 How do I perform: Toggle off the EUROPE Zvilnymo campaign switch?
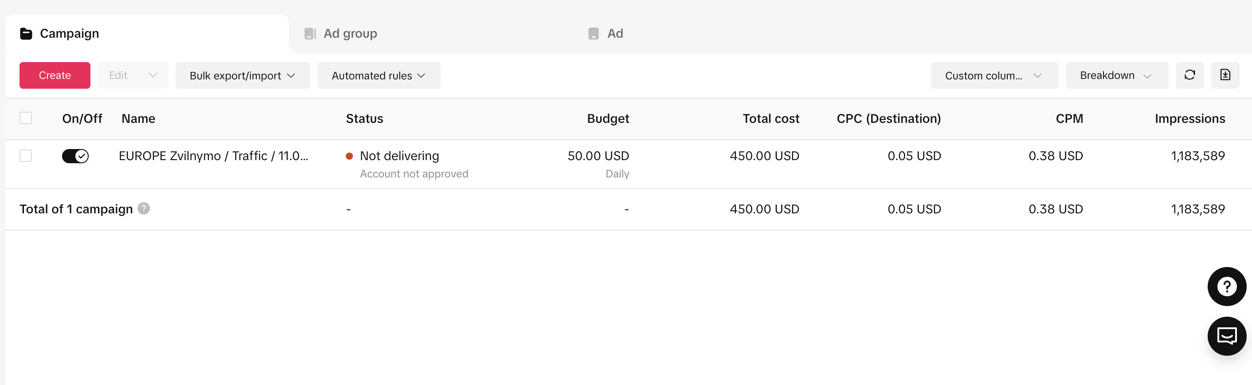75,156
